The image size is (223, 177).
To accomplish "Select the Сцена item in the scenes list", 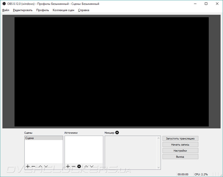I will point(44,138).
